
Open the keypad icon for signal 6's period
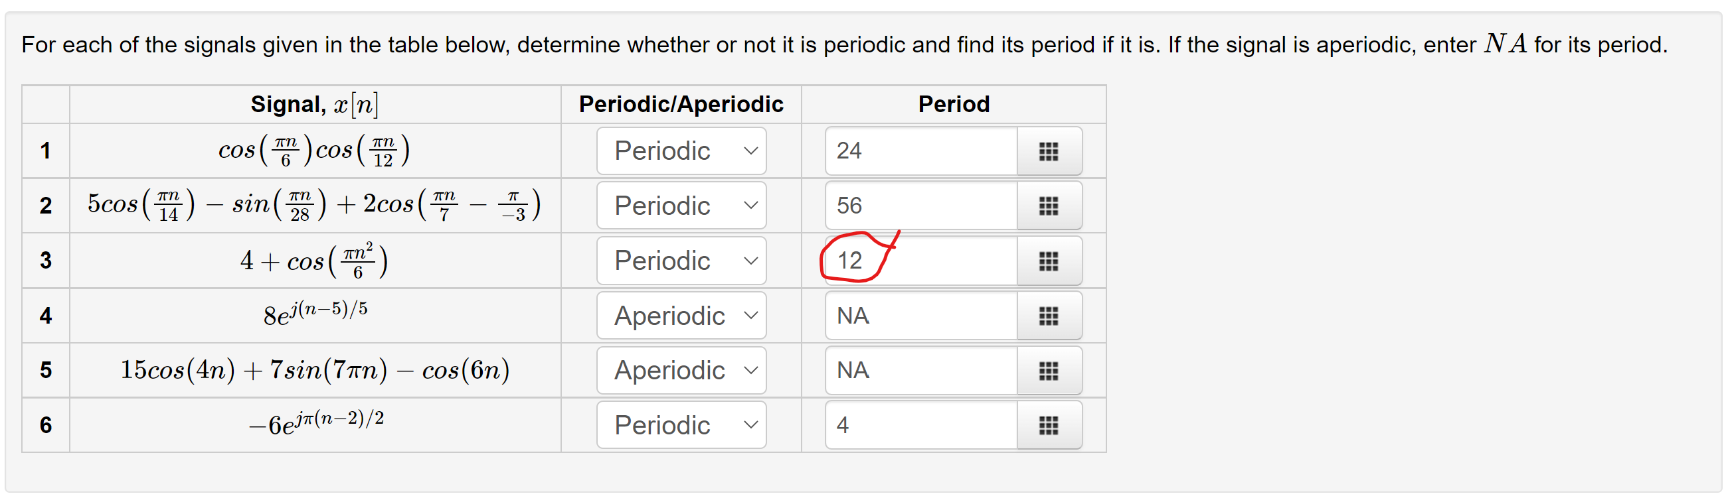[x=1050, y=424]
